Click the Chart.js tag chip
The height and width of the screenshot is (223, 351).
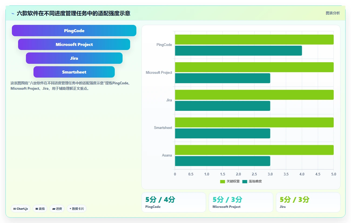21,209
